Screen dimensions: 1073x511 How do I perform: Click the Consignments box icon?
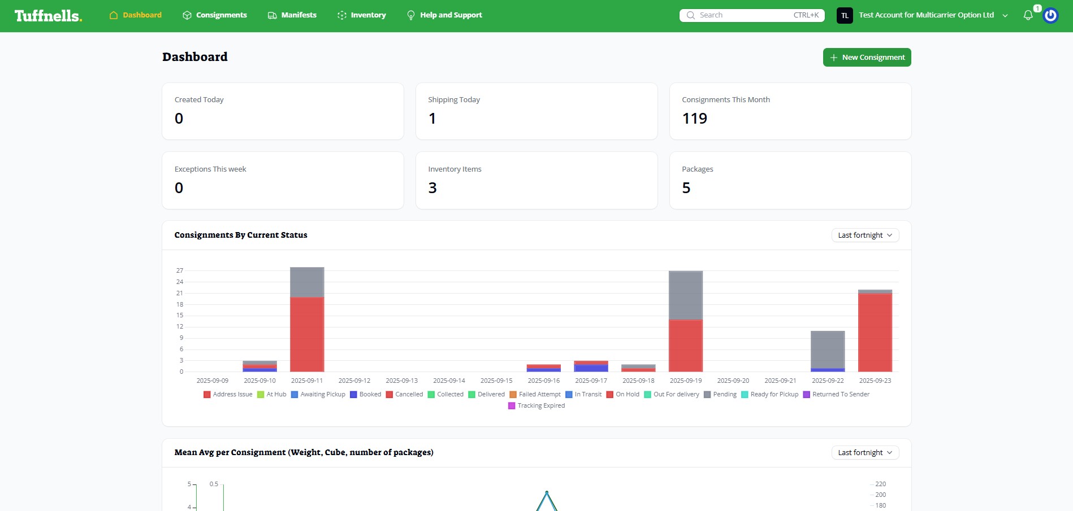pos(187,15)
